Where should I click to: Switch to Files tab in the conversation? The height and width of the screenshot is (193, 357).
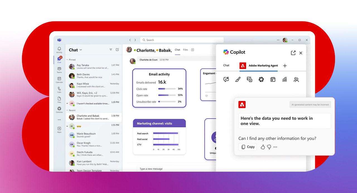pyautogui.click(x=185, y=50)
